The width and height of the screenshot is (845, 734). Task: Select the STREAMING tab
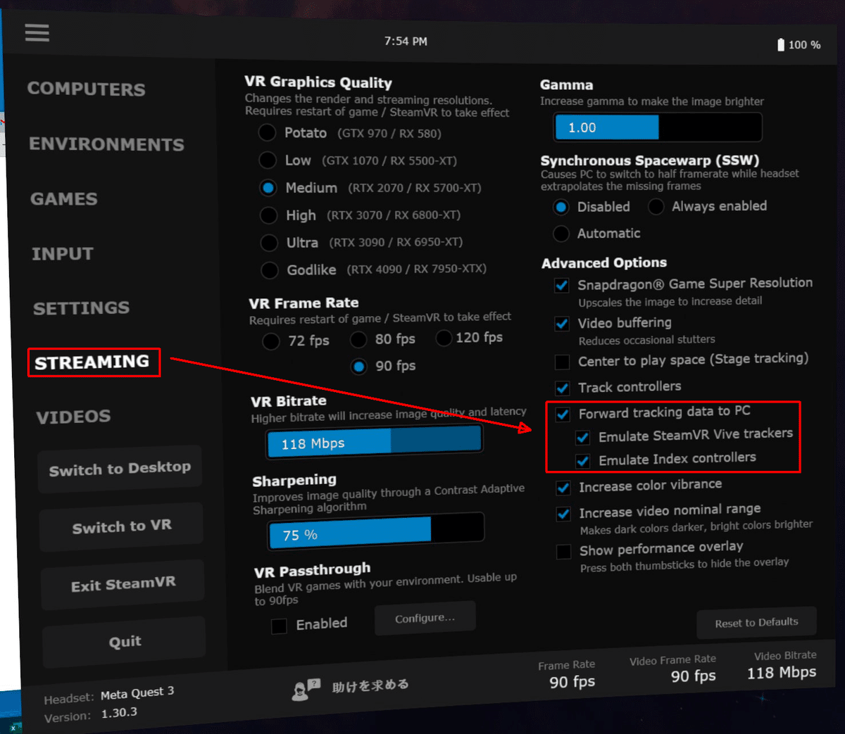(x=92, y=362)
